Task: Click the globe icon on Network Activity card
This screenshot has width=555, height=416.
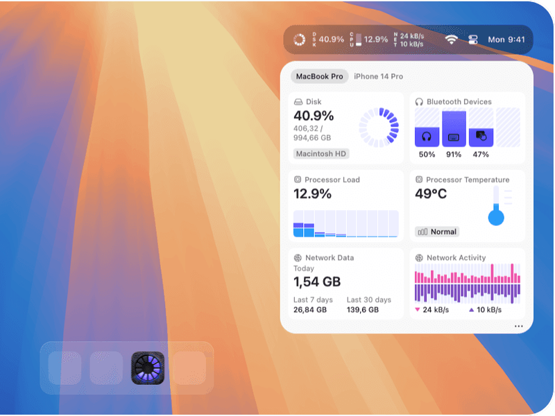Action: [x=419, y=257]
